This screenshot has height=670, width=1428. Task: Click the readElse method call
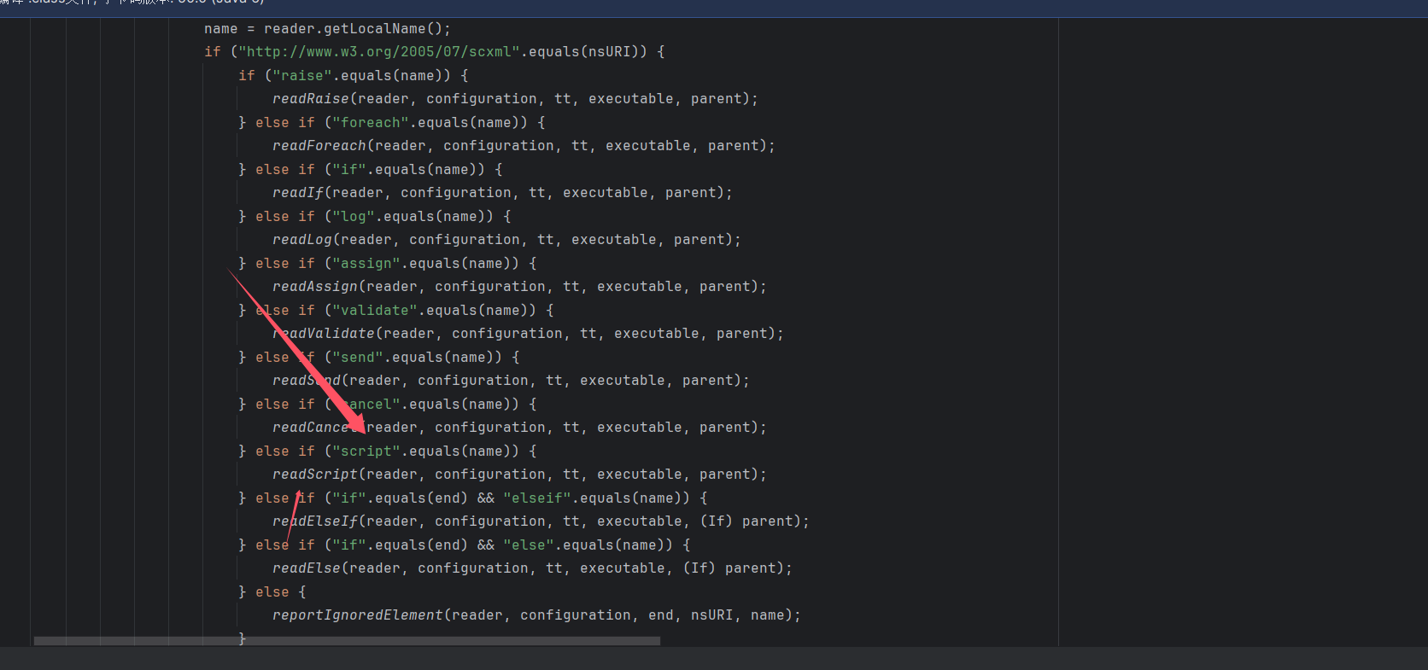(x=307, y=568)
